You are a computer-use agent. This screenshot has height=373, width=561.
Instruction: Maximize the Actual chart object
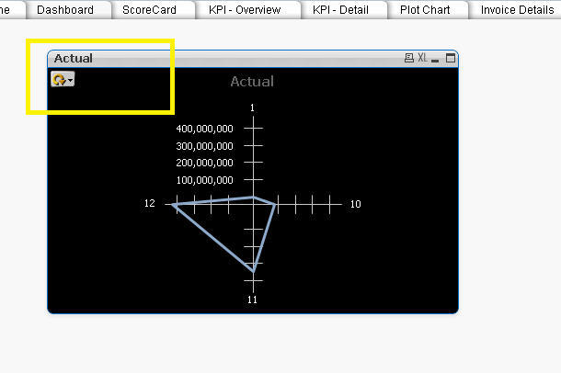tap(451, 58)
